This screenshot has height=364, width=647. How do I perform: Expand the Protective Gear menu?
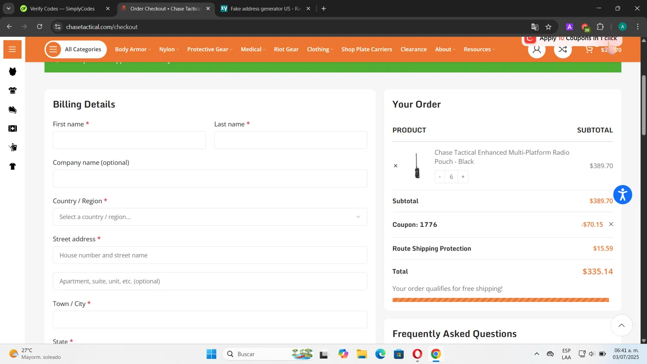point(210,49)
